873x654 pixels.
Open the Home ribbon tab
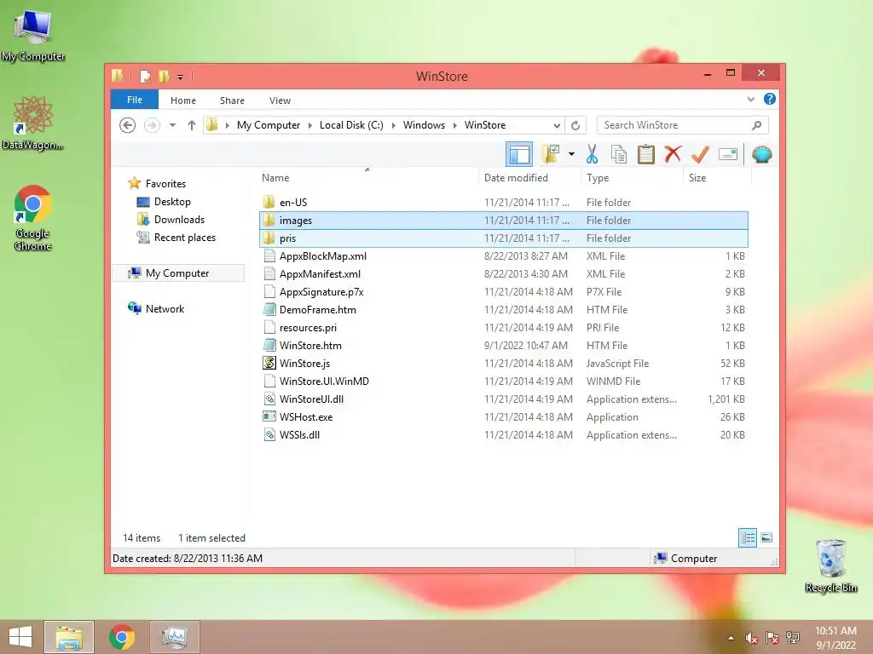pyautogui.click(x=183, y=100)
